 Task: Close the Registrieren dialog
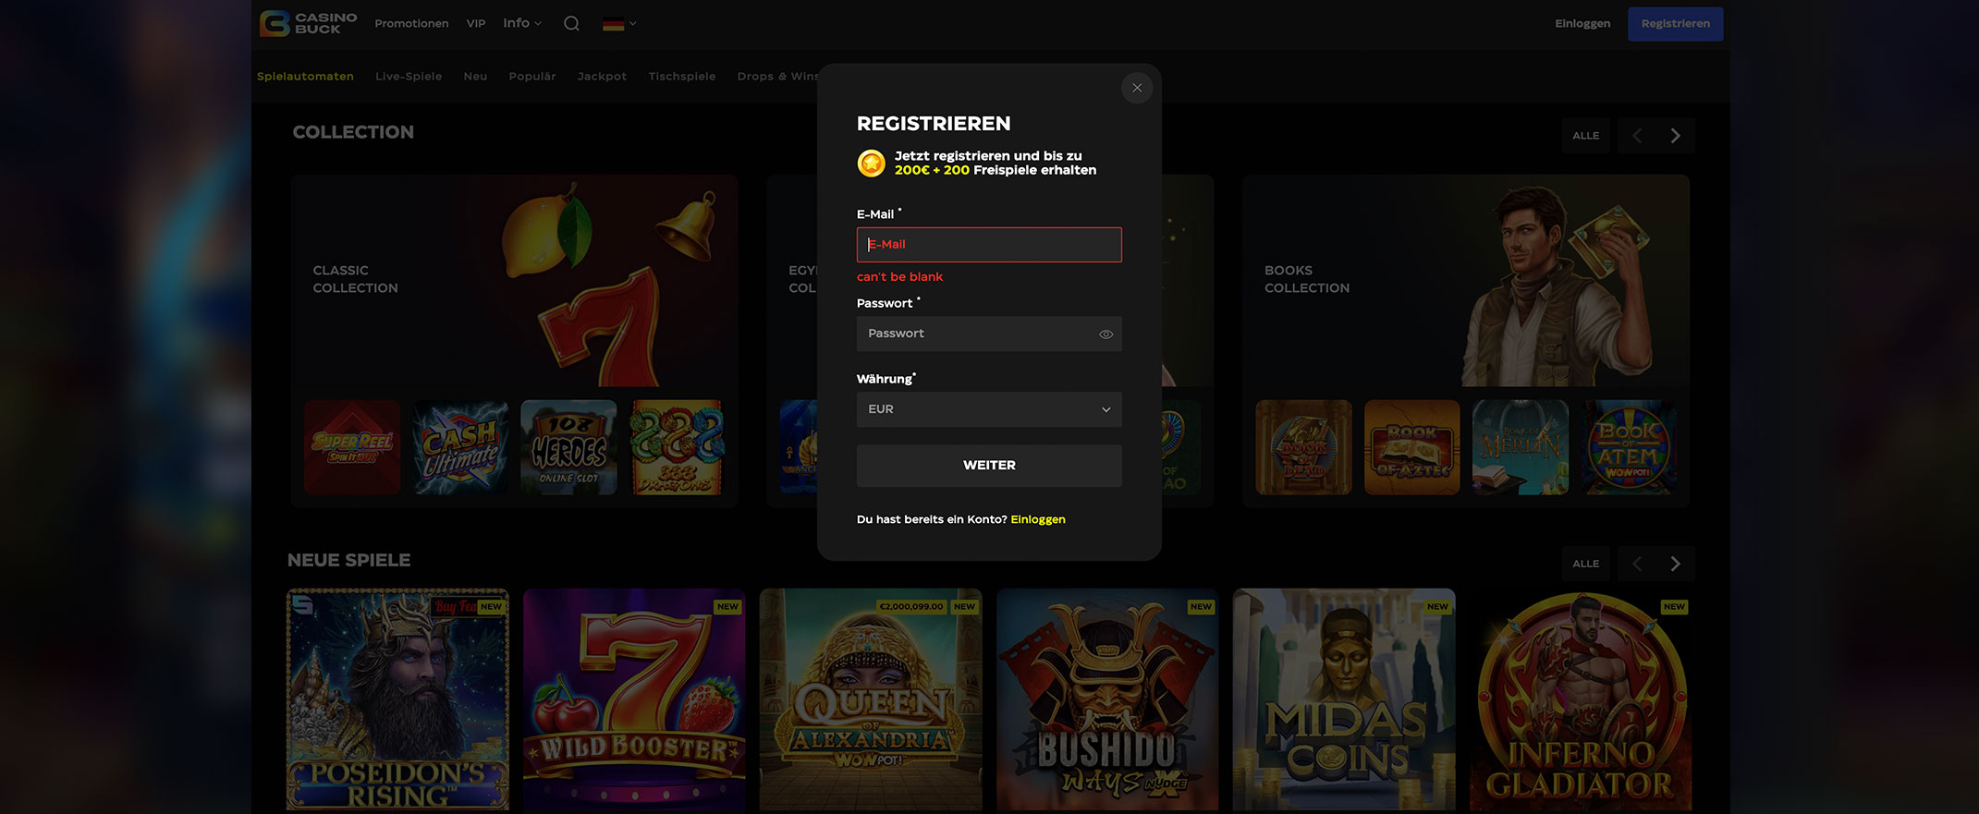pos(1137,88)
